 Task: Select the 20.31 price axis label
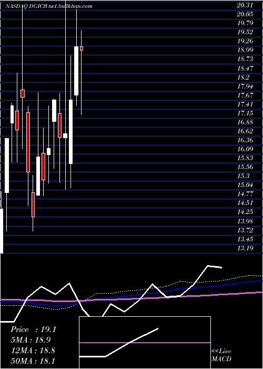tap(245, 5)
